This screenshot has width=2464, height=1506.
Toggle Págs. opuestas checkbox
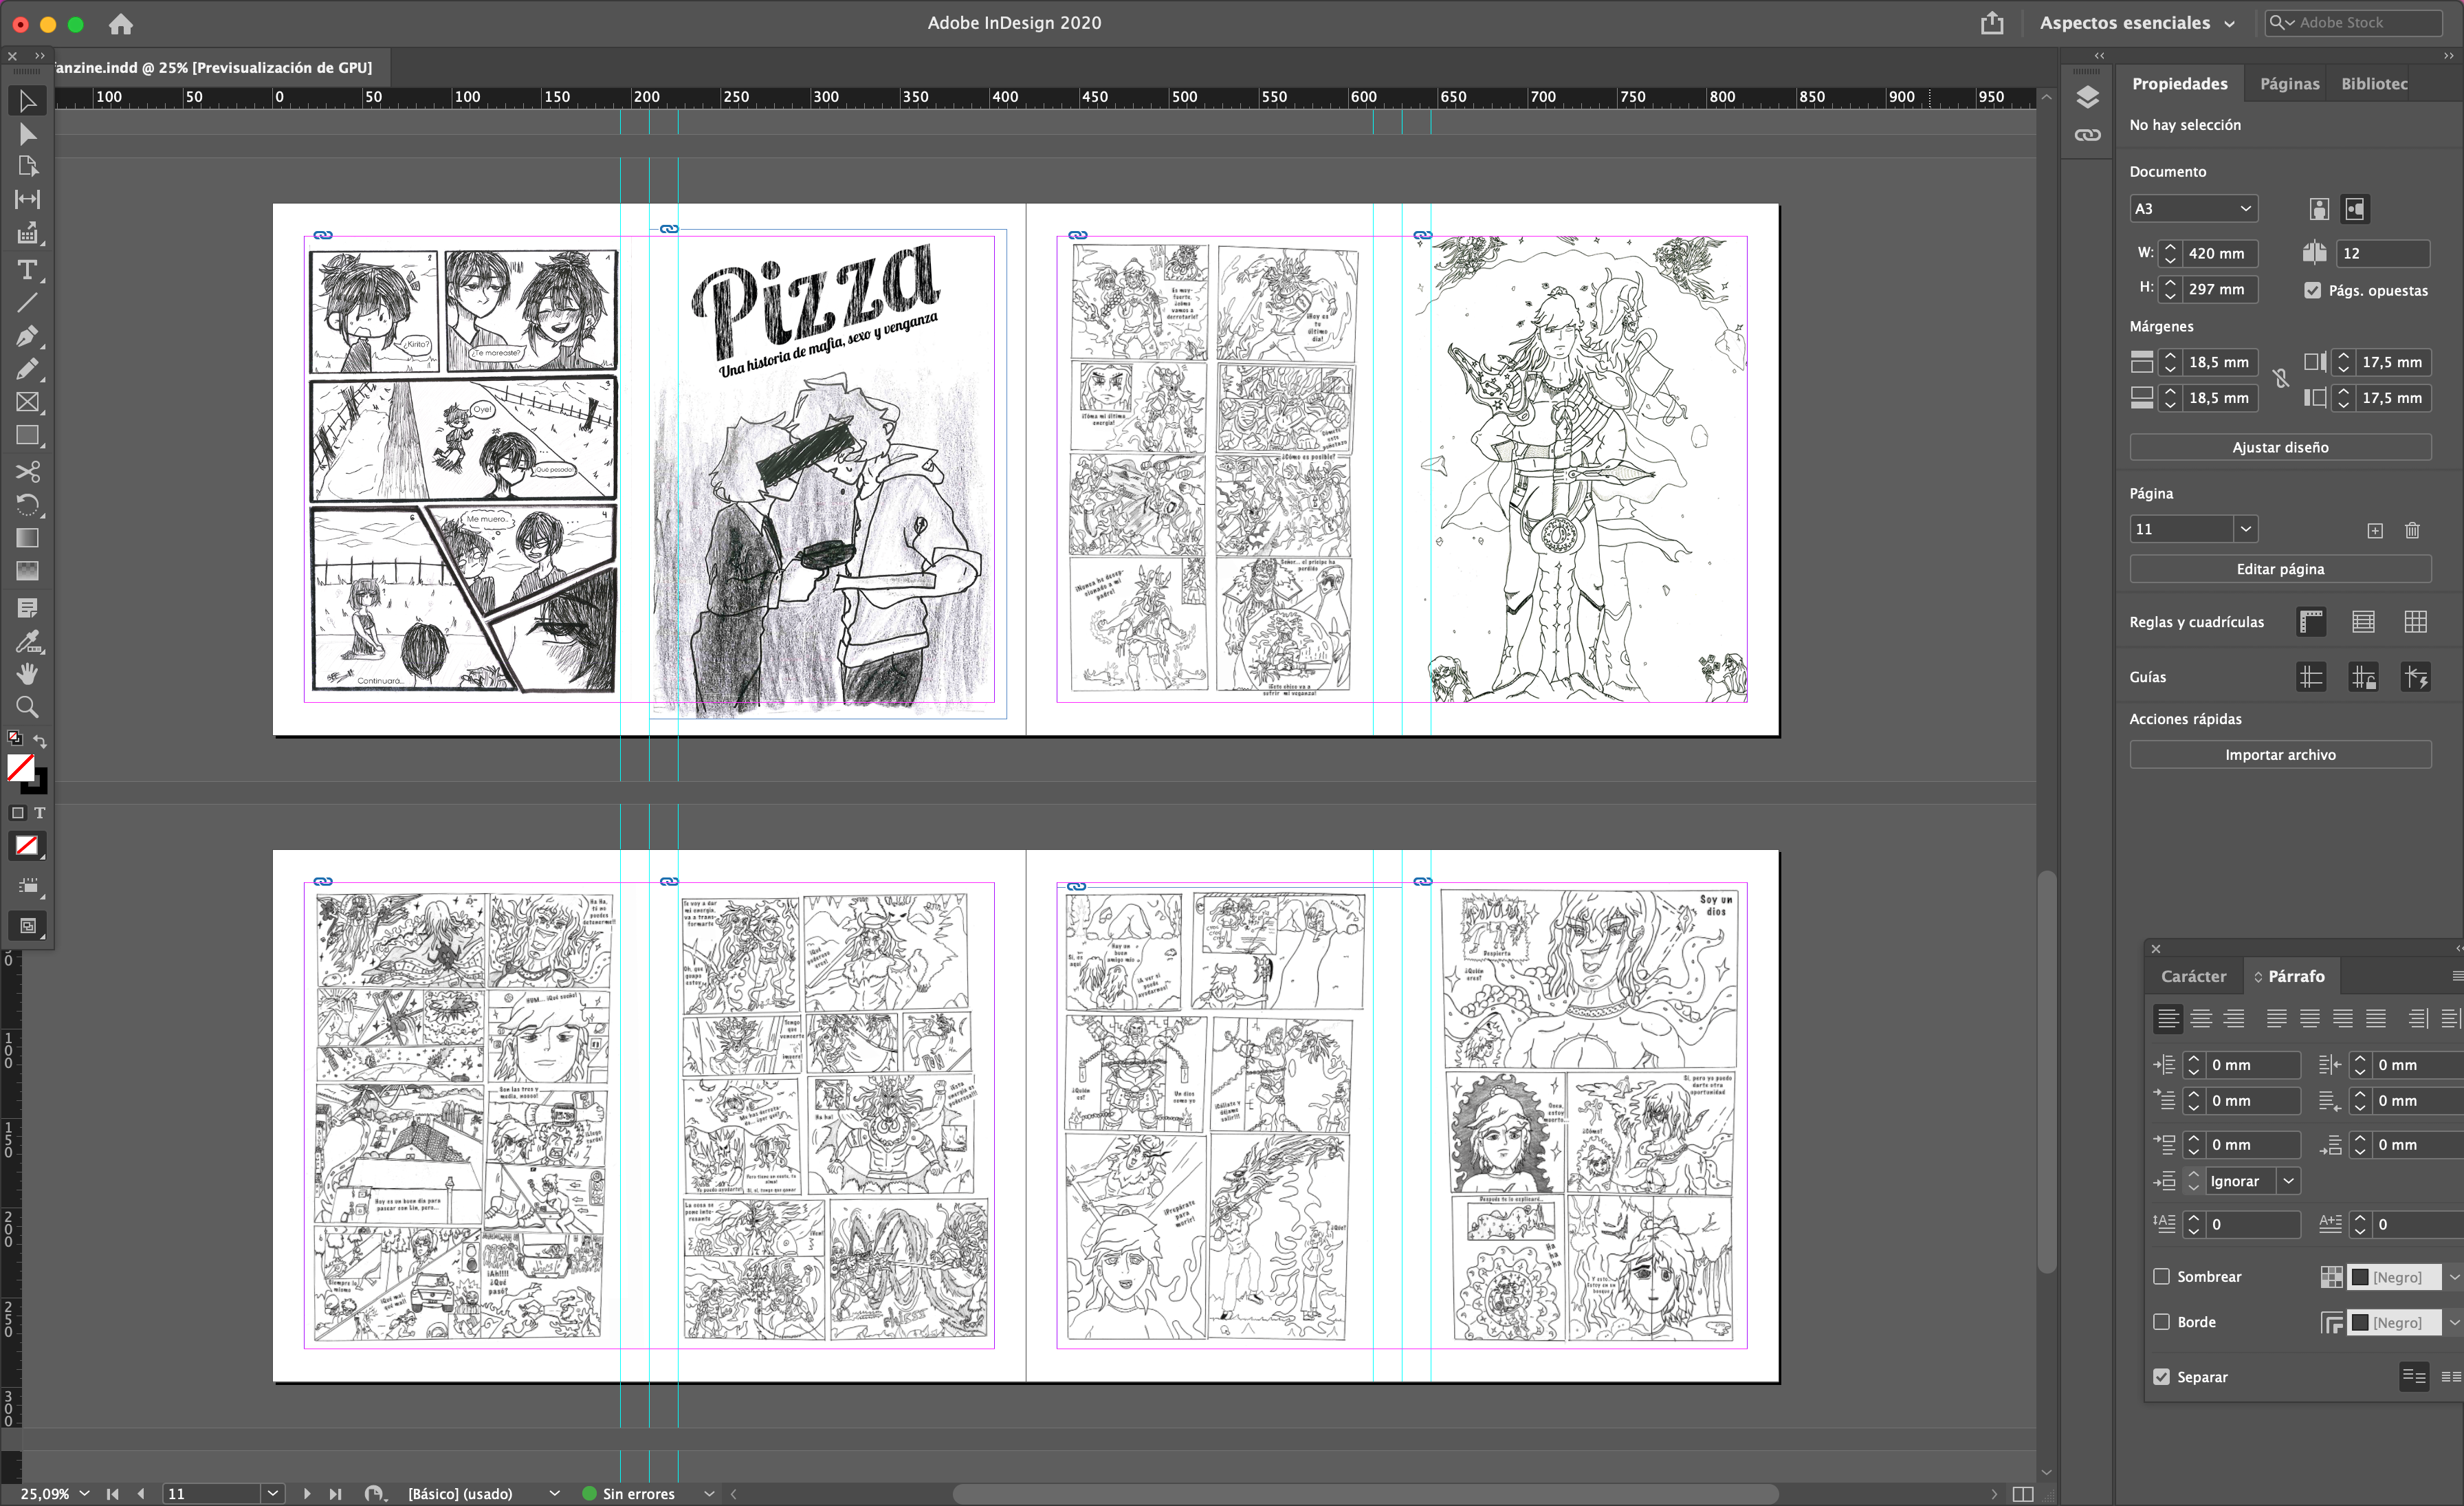(2312, 290)
